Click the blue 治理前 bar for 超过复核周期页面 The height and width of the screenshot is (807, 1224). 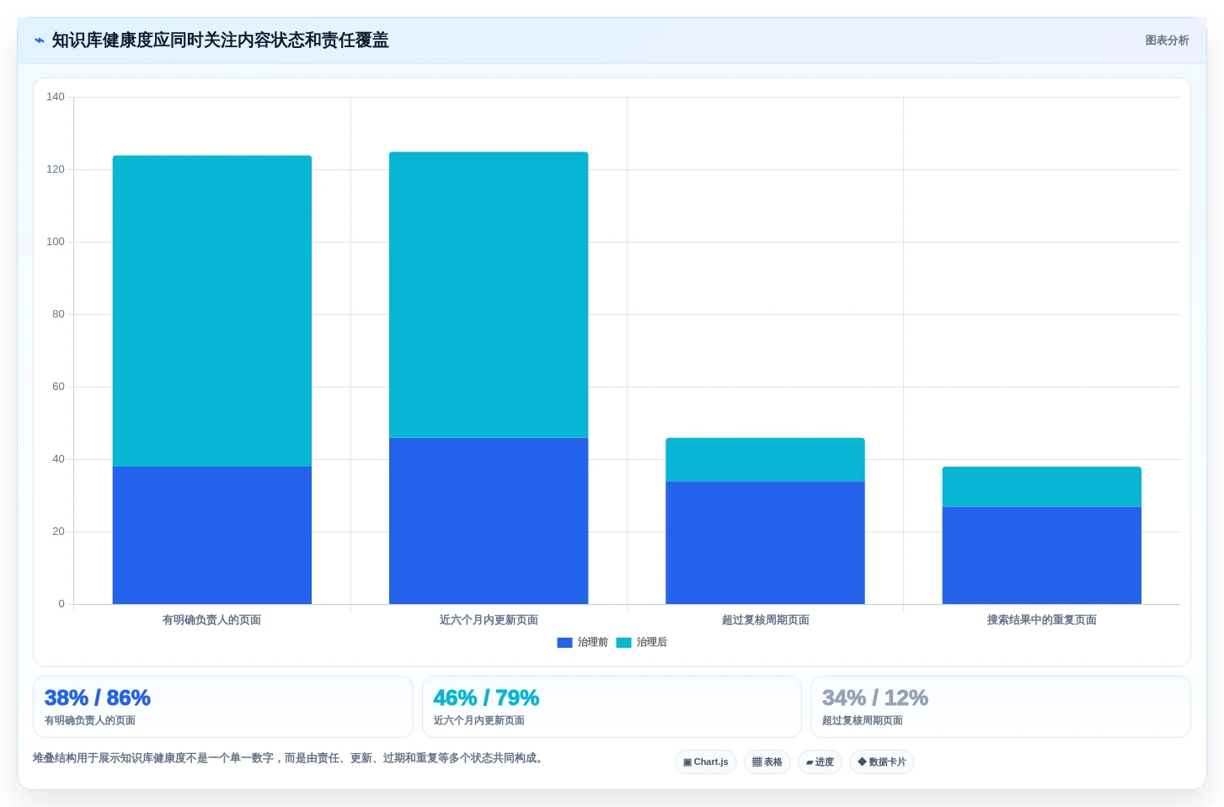tap(765, 542)
